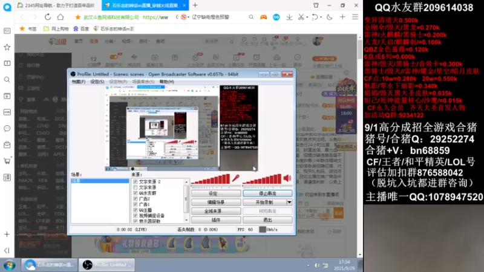Open the 设定档(P) menu in OBS
This screenshot has height=272, width=484.
point(118,82)
